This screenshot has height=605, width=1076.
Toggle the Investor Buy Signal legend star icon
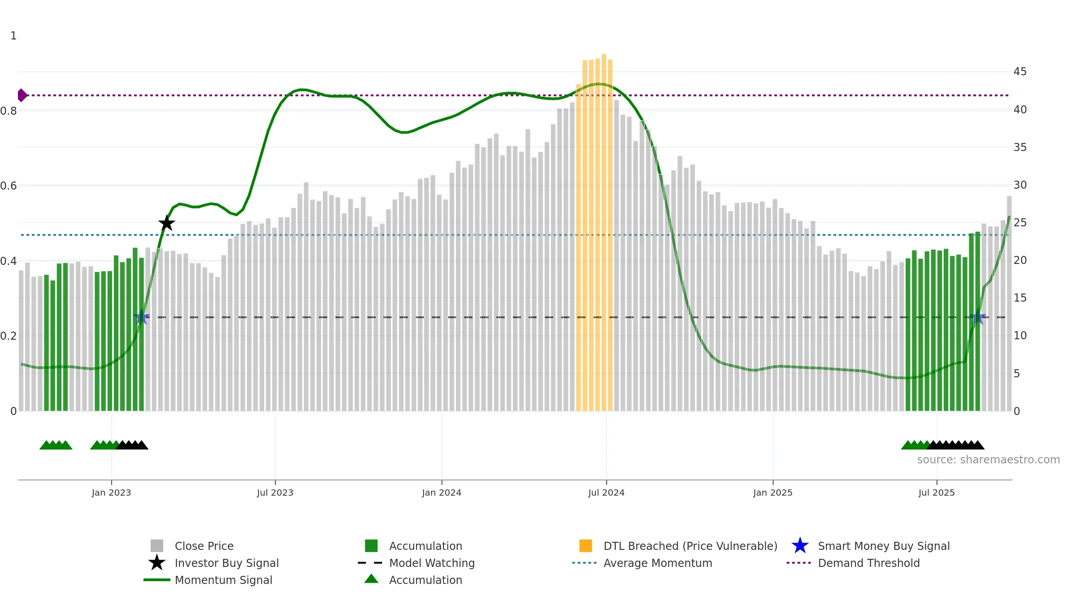pos(157,563)
